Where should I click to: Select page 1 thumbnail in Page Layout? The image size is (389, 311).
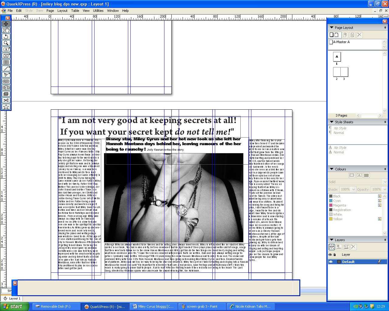pos(337,57)
